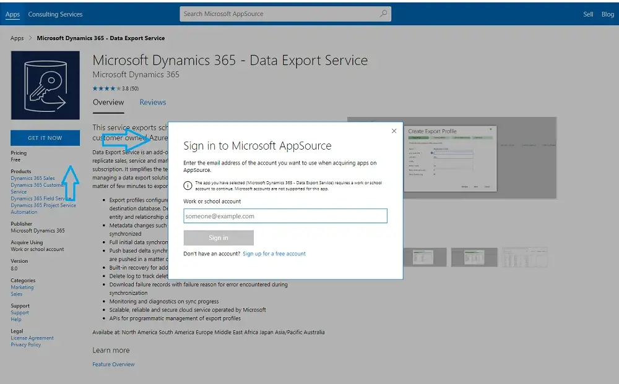Open Dynamics 365 Field Service link

tap(41, 198)
